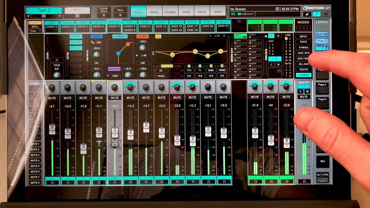Click the right arrow under MODES
This screenshot has height=208, width=370.
(x=307, y=28)
